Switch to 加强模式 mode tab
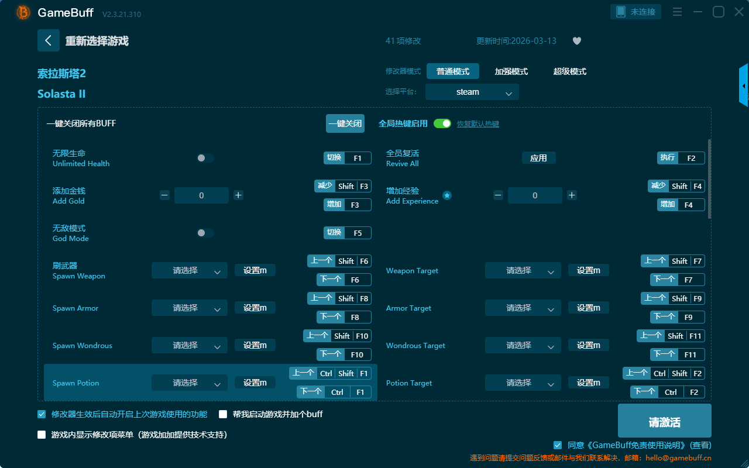Screen dimensions: 749x468 tap(511, 71)
